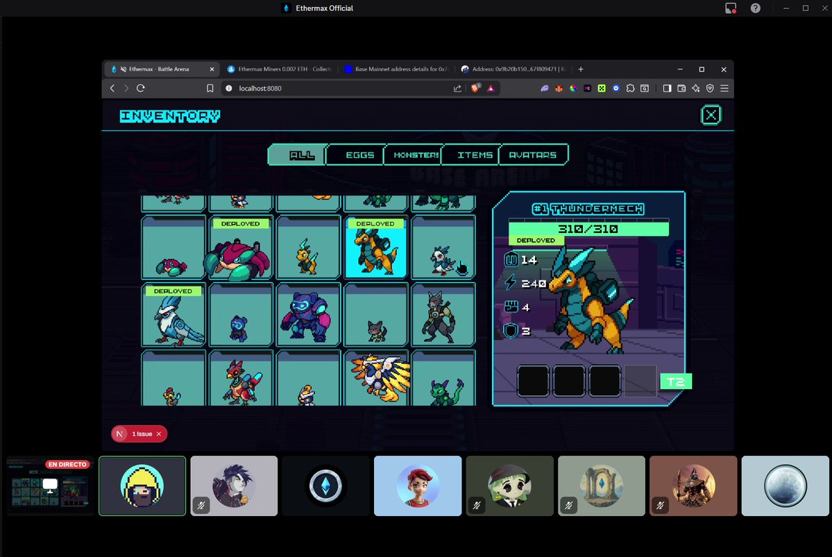Open the third empty equipment slot
The height and width of the screenshot is (557, 832).
tap(604, 380)
